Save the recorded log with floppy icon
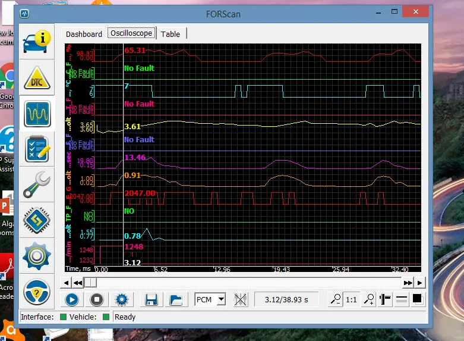 (x=151, y=299)
